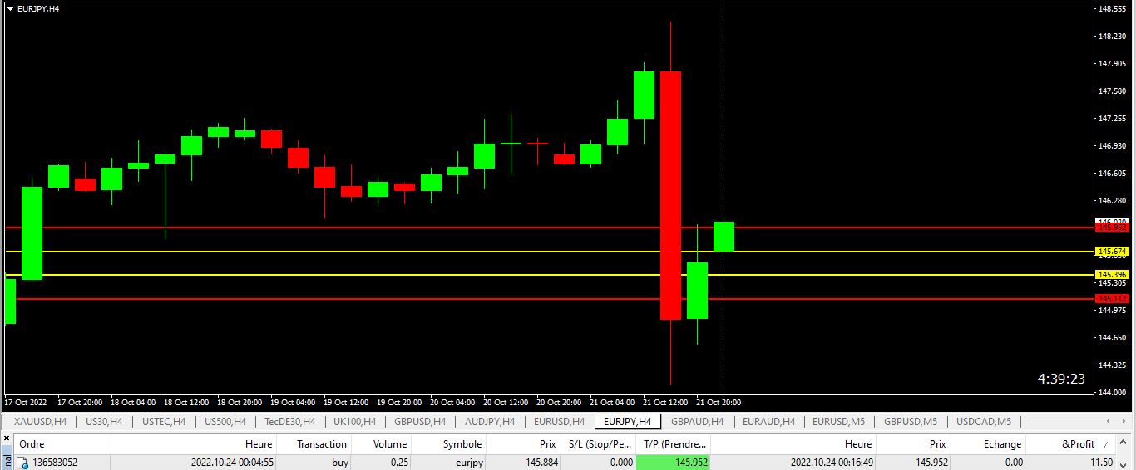Screen dimensions: 1136x470
Task: Click the 144.000 price axis label
Action: click(x=1112, y=392)
